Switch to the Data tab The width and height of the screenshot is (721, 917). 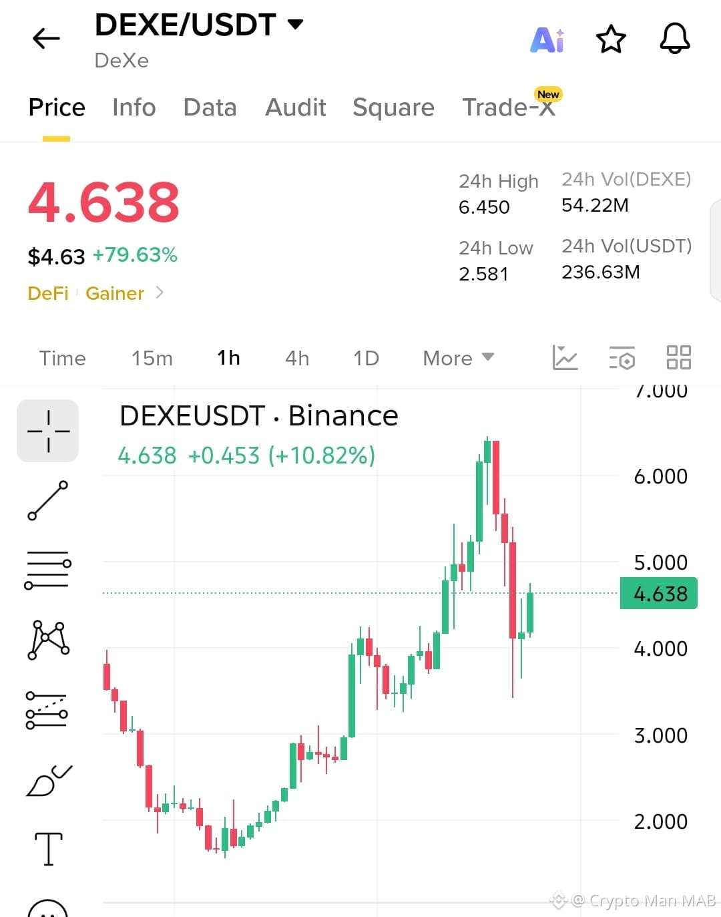pos(210,108)
